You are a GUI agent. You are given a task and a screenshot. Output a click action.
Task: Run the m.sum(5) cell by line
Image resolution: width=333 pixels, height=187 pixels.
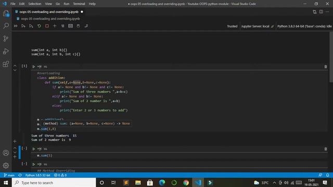pyautogui.click(x=40, y=149)
